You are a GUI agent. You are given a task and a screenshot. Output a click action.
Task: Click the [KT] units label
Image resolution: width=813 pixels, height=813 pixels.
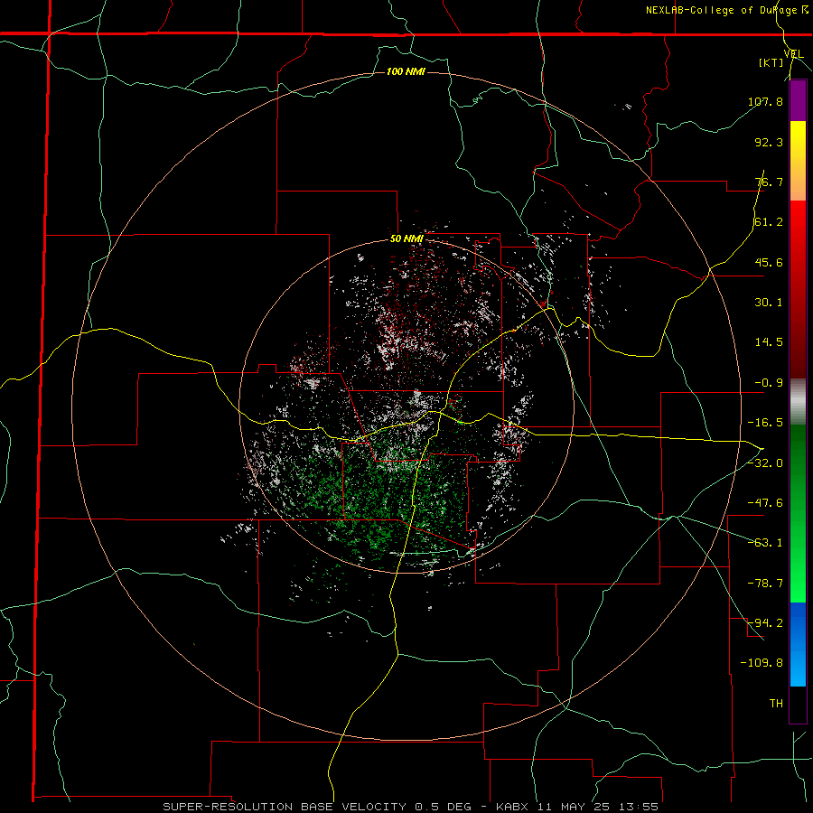coord(771,62)
